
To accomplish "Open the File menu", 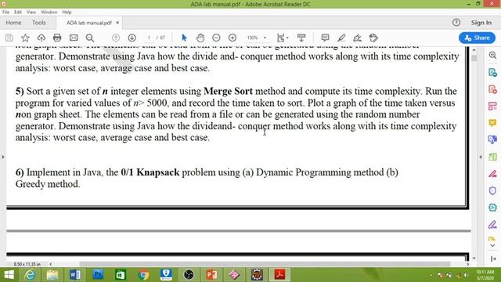I will 5,13.
